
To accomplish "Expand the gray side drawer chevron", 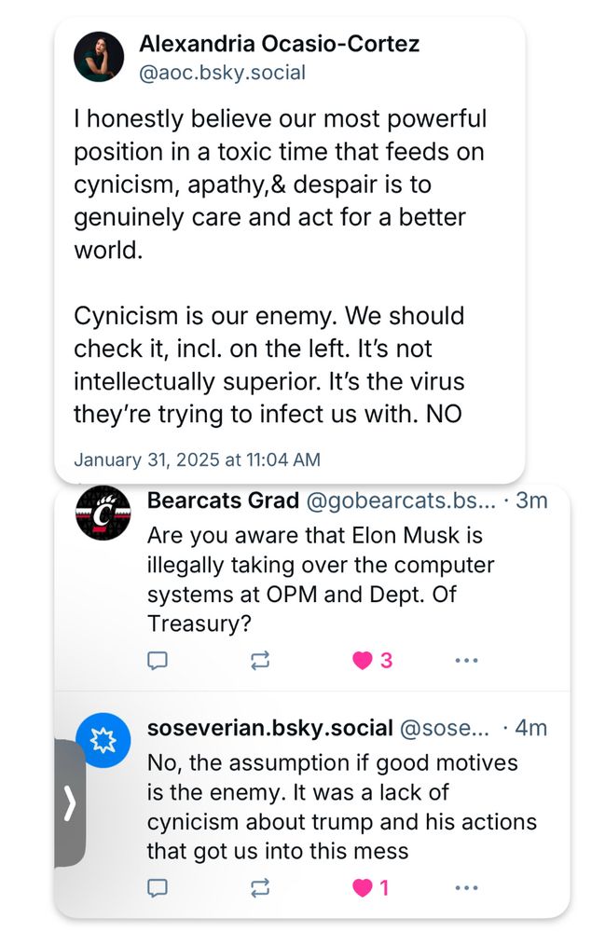I will click(x=69, y=804).
